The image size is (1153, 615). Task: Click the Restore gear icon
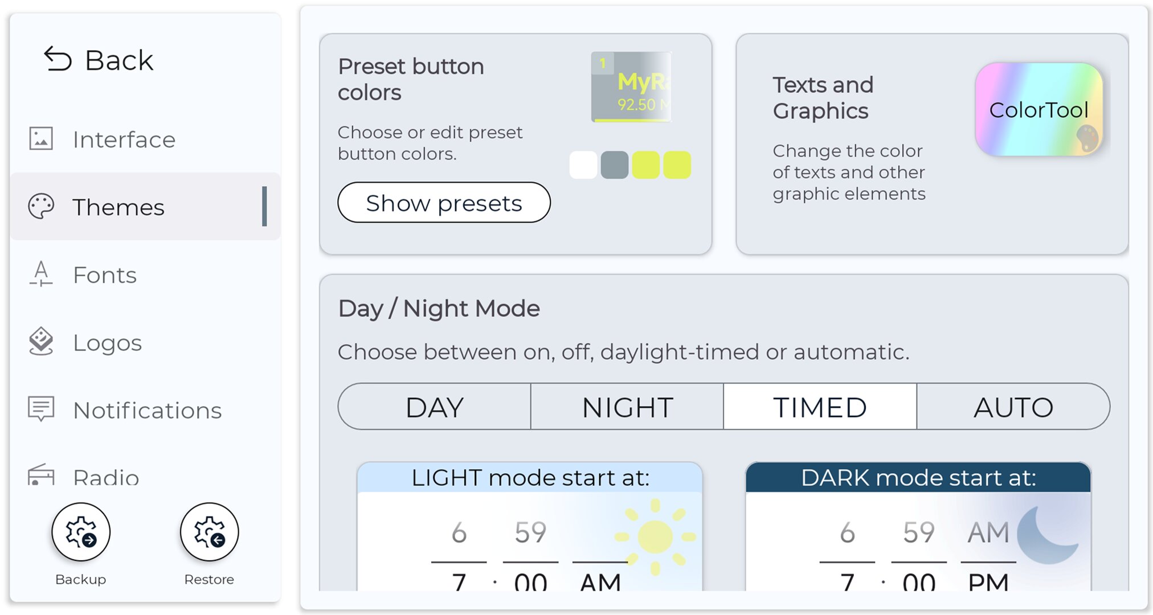point(210,532)
